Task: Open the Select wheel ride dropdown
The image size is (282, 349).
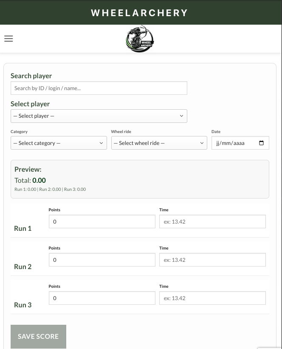Action: pos(159,143)
